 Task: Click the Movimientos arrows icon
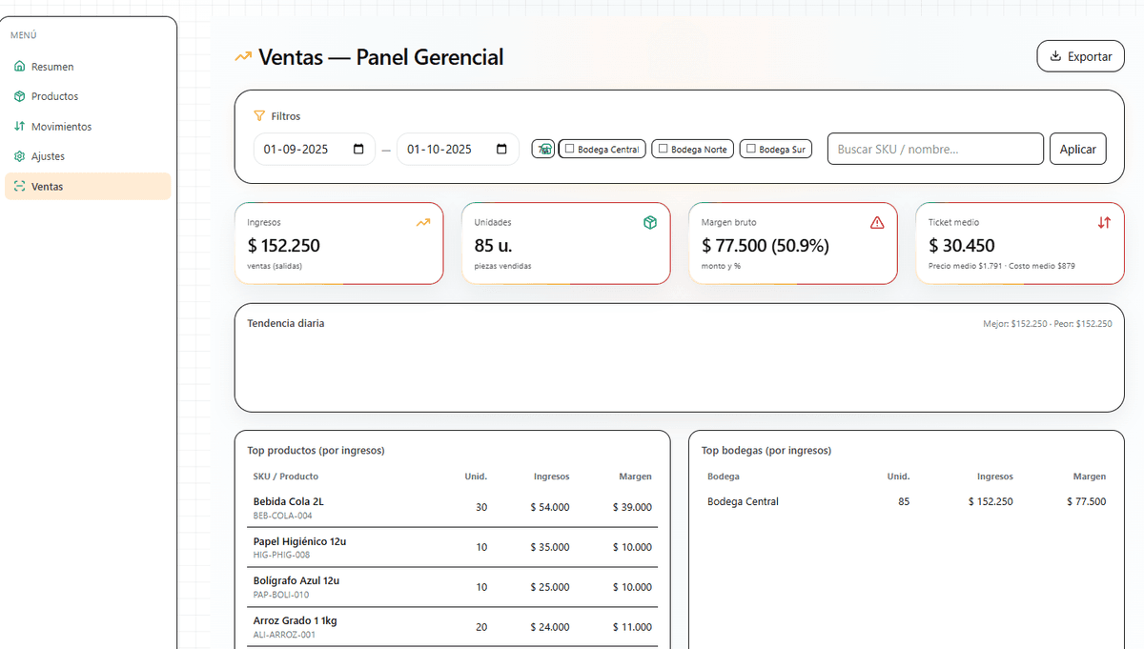pos(20,126)
